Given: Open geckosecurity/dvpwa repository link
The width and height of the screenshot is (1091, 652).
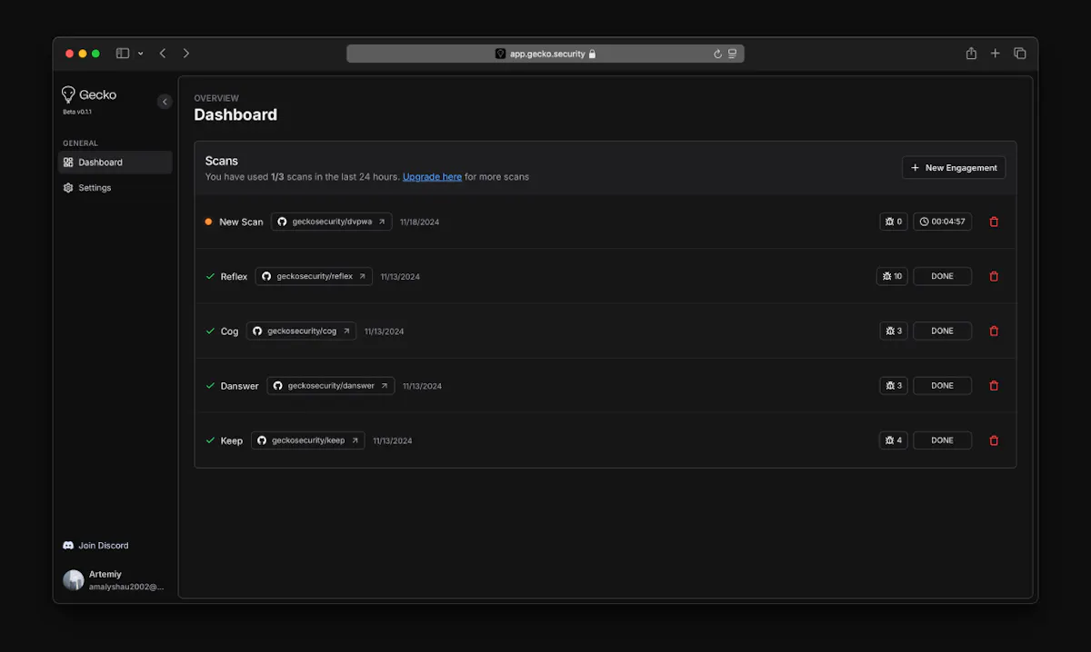Looking at the screenshot, I should (331, 222).
